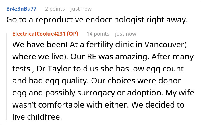
Task: Click the timestamp on Br4z3nBu77's comment
Action: tap(81, 9)
